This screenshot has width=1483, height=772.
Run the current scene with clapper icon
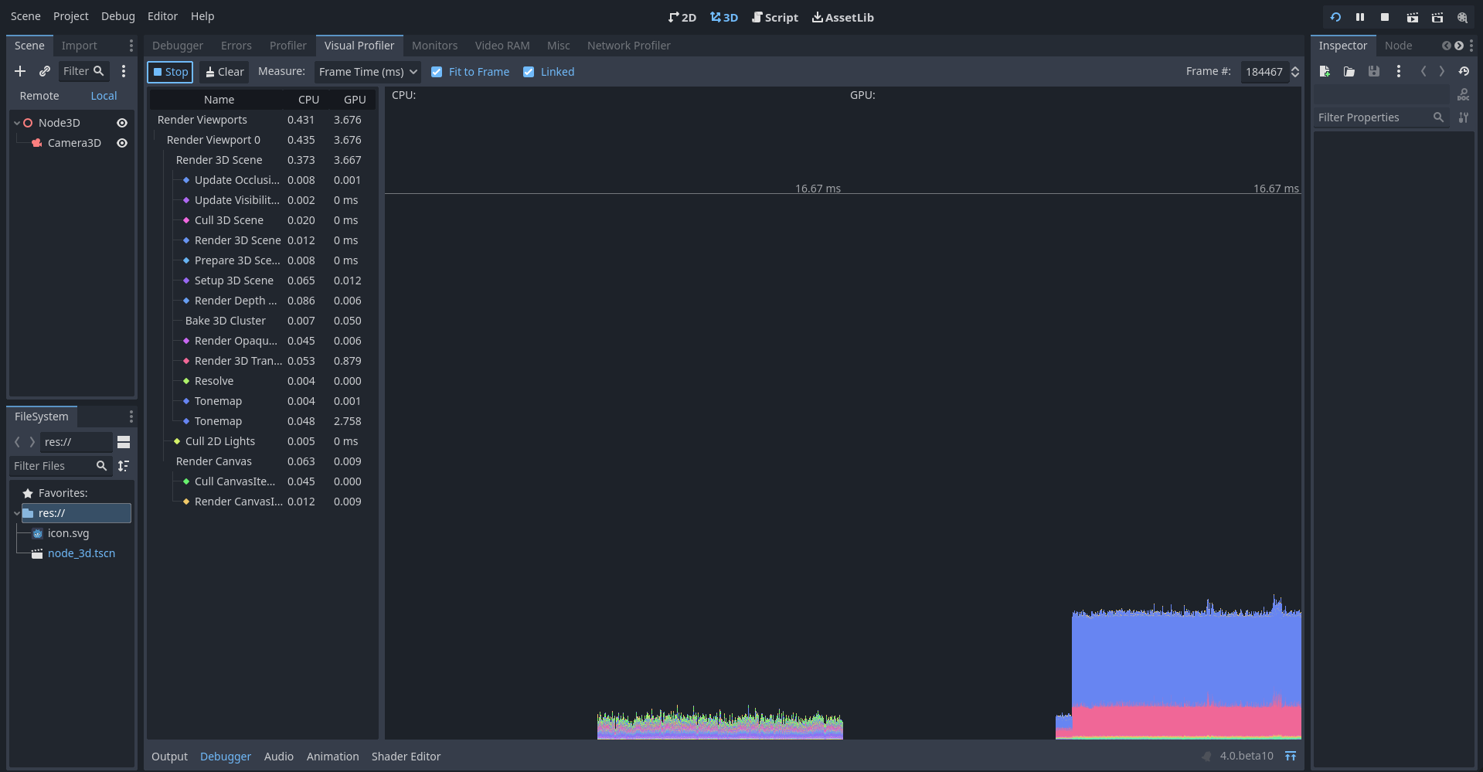pyautogui.click(x=1413, y=17)
